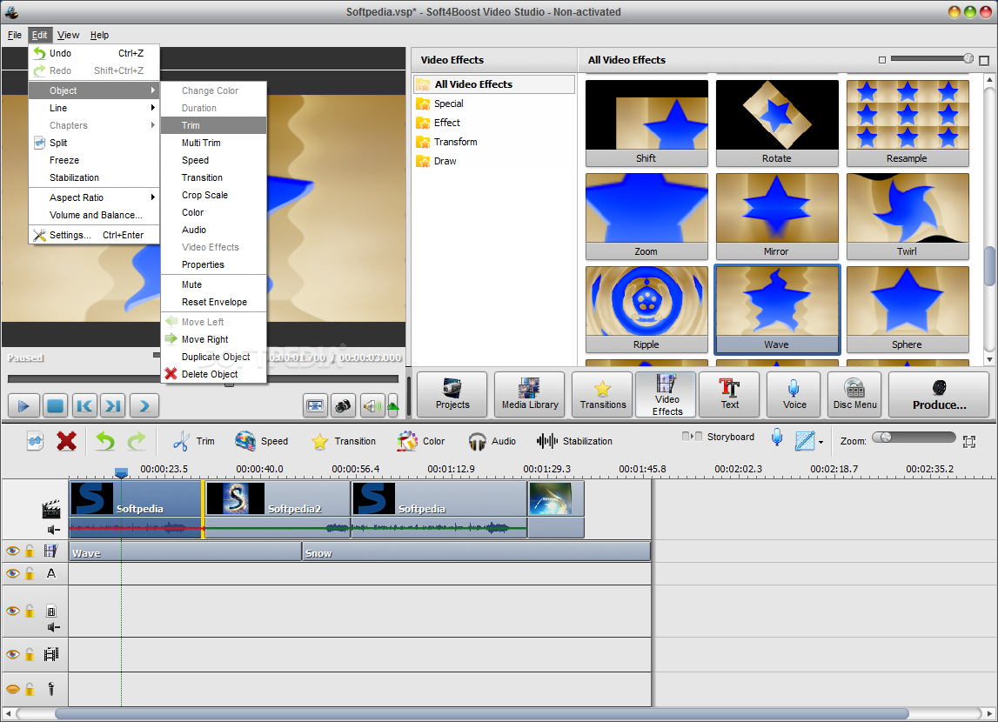Screen dimensions: 998x722
Task: Click the Transition star tool
Action: 344,441
